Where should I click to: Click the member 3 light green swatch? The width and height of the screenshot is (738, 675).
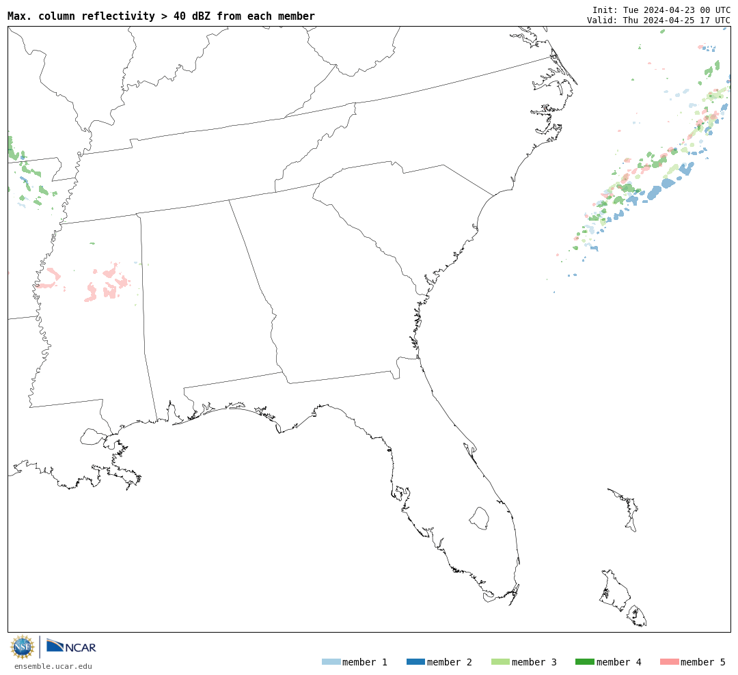(x=500, y=662)
